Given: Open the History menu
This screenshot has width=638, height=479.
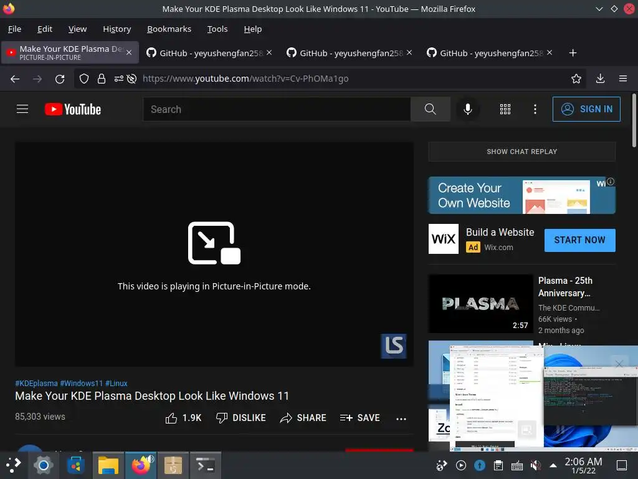Looking at the screenshot, I should [117, 29].
